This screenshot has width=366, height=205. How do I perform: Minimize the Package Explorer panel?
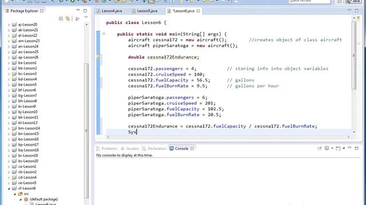[78, 10]
